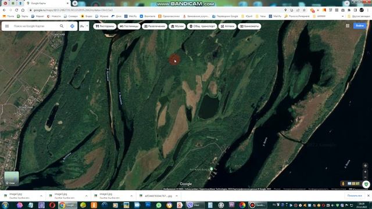Screen dimensions: 372x209
Task: Click the share icon in address bar
Action: coord(298,10)
